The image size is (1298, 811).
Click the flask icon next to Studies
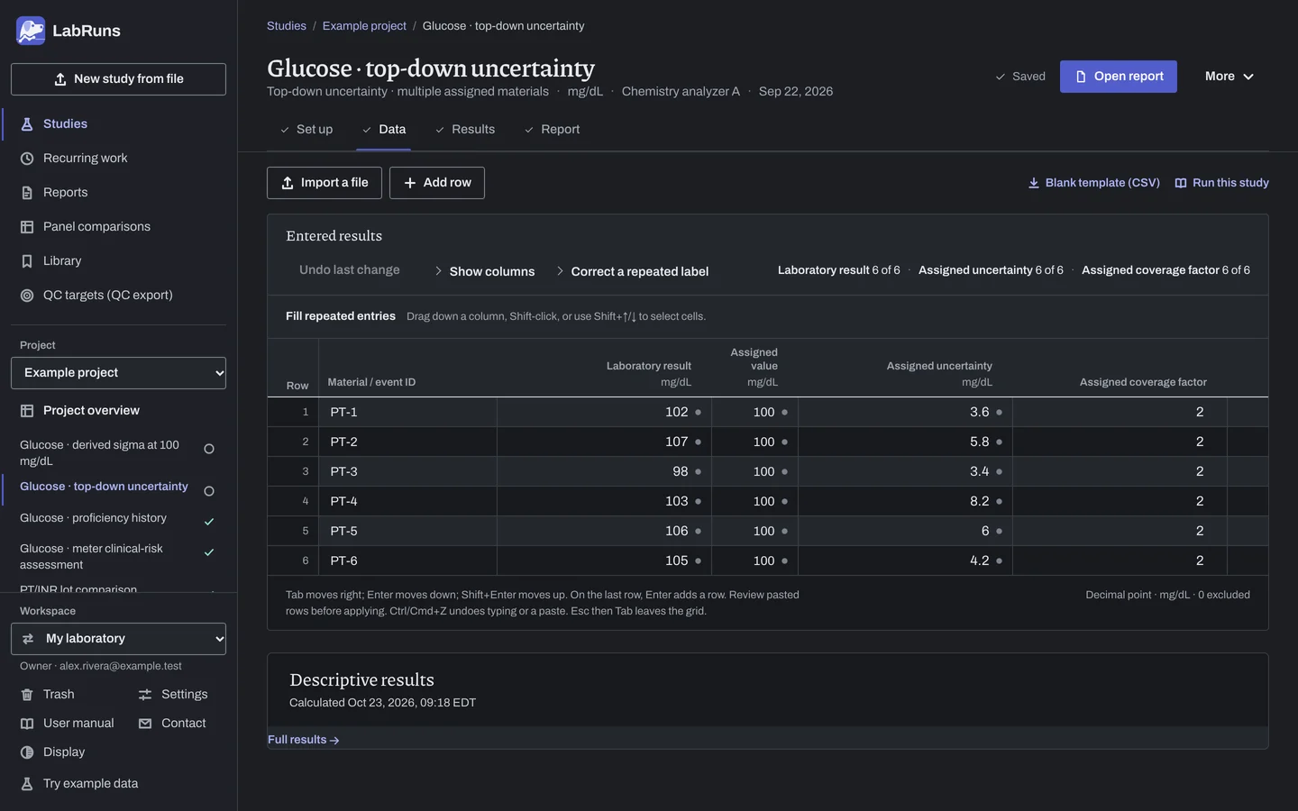click(27, 124)
